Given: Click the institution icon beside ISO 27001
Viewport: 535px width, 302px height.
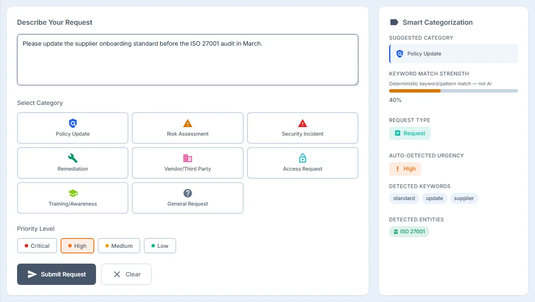Looking at the screenshot, I should [395, 232].
